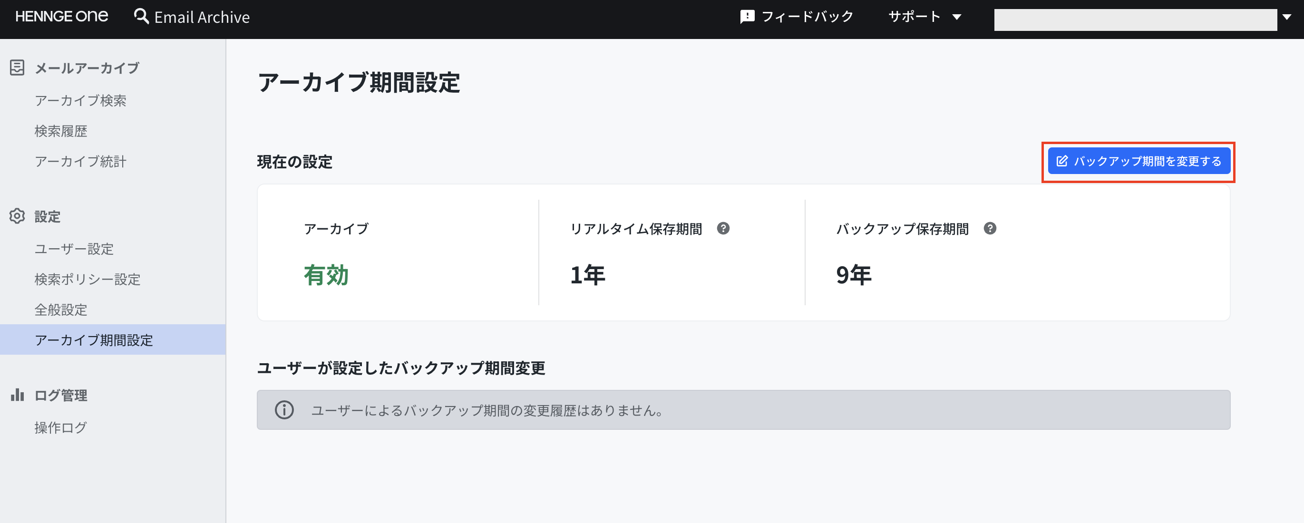Click the アーカイブ label in the settings card
Viewport: 1304px width, 523px height.
[x=336, y=229]
